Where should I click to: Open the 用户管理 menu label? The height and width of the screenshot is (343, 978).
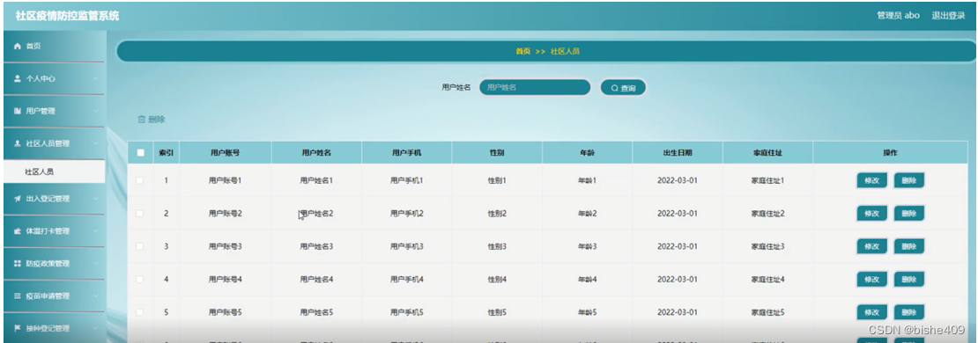coord(41,111)
